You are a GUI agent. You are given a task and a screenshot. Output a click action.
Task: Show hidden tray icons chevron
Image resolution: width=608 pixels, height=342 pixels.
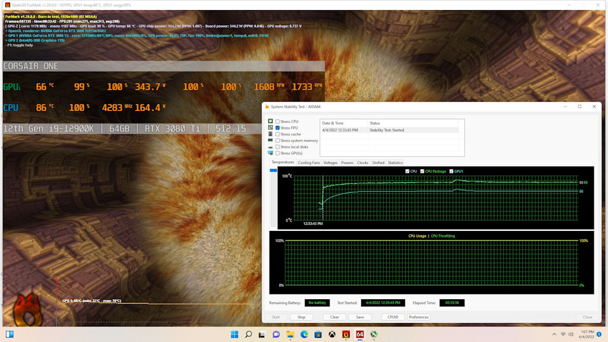[x=554, y=334]
